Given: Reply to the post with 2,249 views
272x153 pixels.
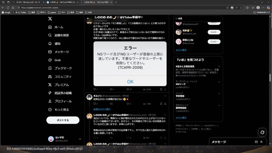Looking at the screenshot, I should click(x=95, y=89).
